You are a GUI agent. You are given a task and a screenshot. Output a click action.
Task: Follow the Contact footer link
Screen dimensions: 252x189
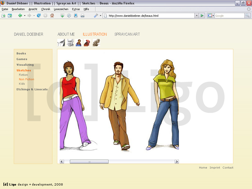pyautogui.click(x=228, y=168)
